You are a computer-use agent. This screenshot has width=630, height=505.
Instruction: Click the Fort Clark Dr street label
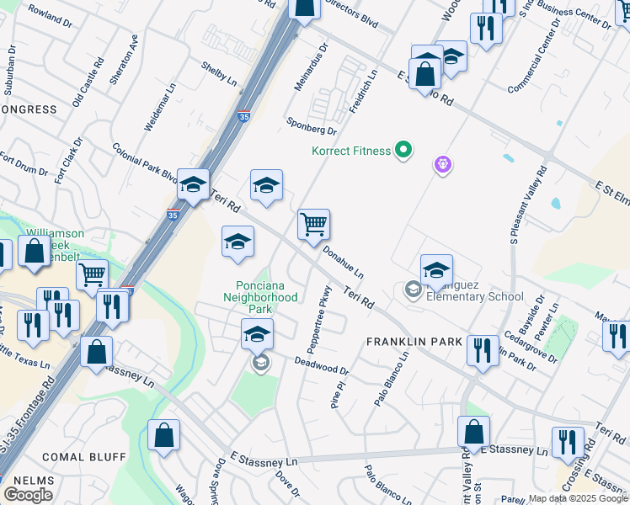pos(69,161)
